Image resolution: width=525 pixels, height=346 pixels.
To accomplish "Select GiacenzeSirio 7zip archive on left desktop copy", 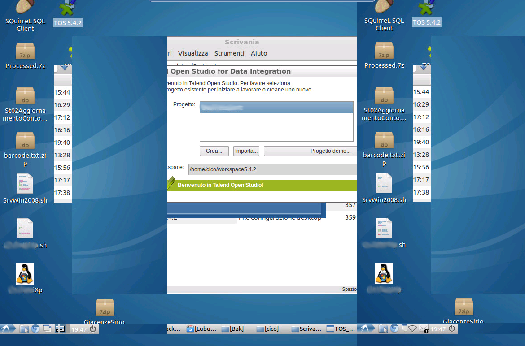I will pyautogui.click(x=105, y=311).
